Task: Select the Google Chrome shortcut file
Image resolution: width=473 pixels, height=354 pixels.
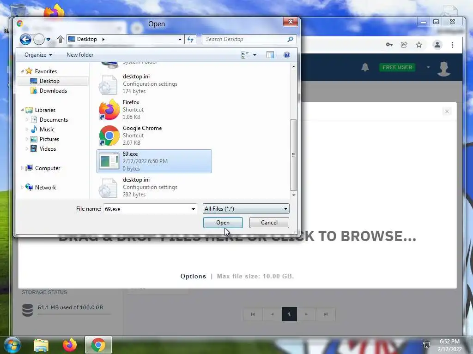Action: (154, 135)
